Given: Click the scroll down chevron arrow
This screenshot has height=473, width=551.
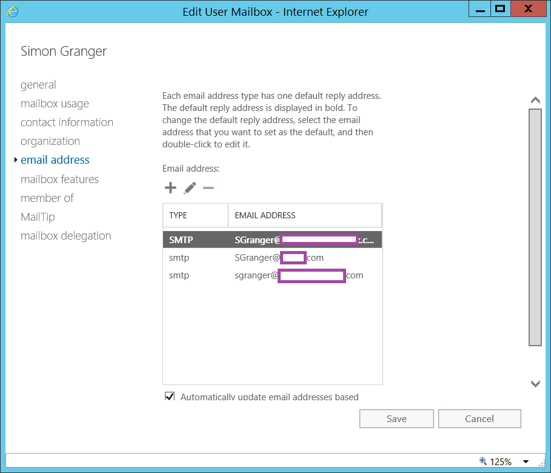Looking at the screenshot, I should (535, 383).
